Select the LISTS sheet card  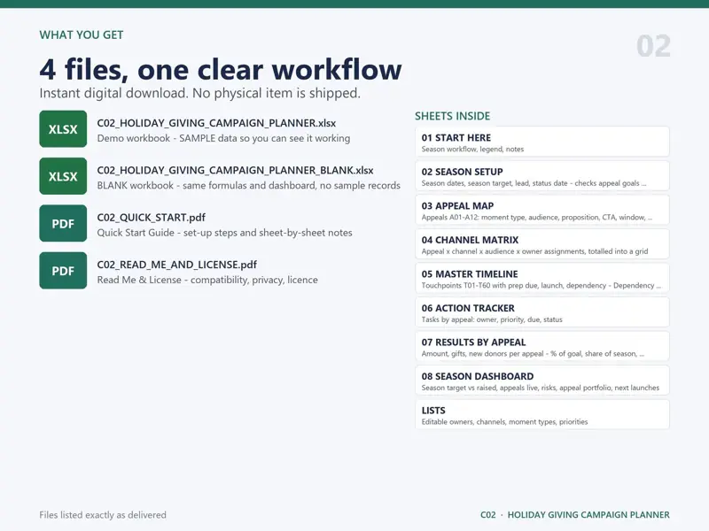point(542,414)
